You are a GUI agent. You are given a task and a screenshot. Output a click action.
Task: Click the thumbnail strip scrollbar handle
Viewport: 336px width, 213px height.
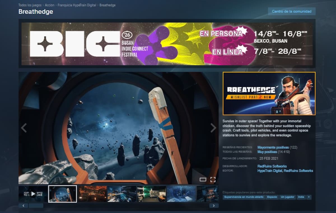[36, 205]
